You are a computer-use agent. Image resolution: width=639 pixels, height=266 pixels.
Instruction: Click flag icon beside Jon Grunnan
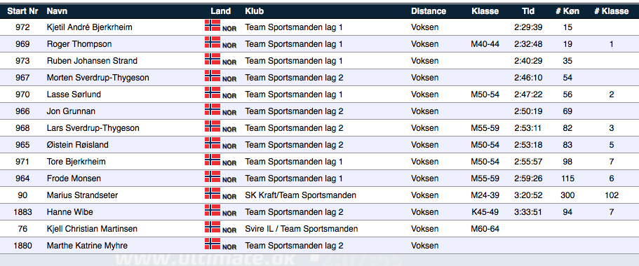[x=213, y=109]
